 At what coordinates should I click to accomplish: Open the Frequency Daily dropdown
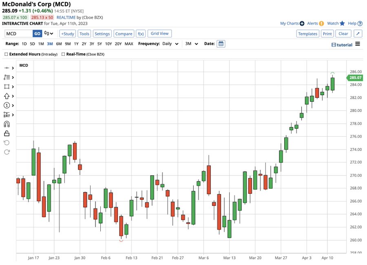click(170, 44)
